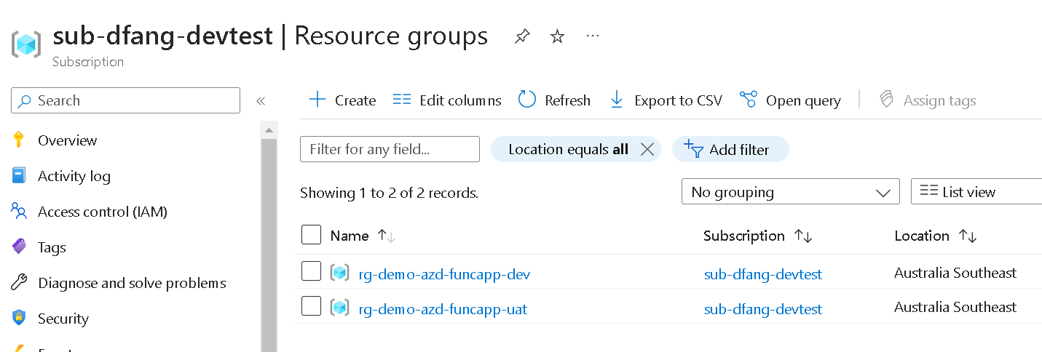Open Security in the sidebar
The image size is (1042, 352).
coord(63,319)
